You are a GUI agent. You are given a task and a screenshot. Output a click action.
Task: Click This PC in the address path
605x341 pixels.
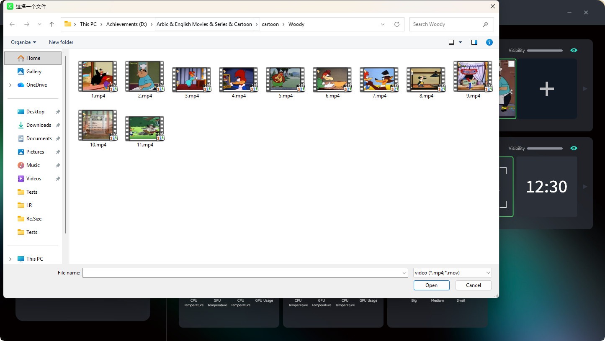point(88,24)
